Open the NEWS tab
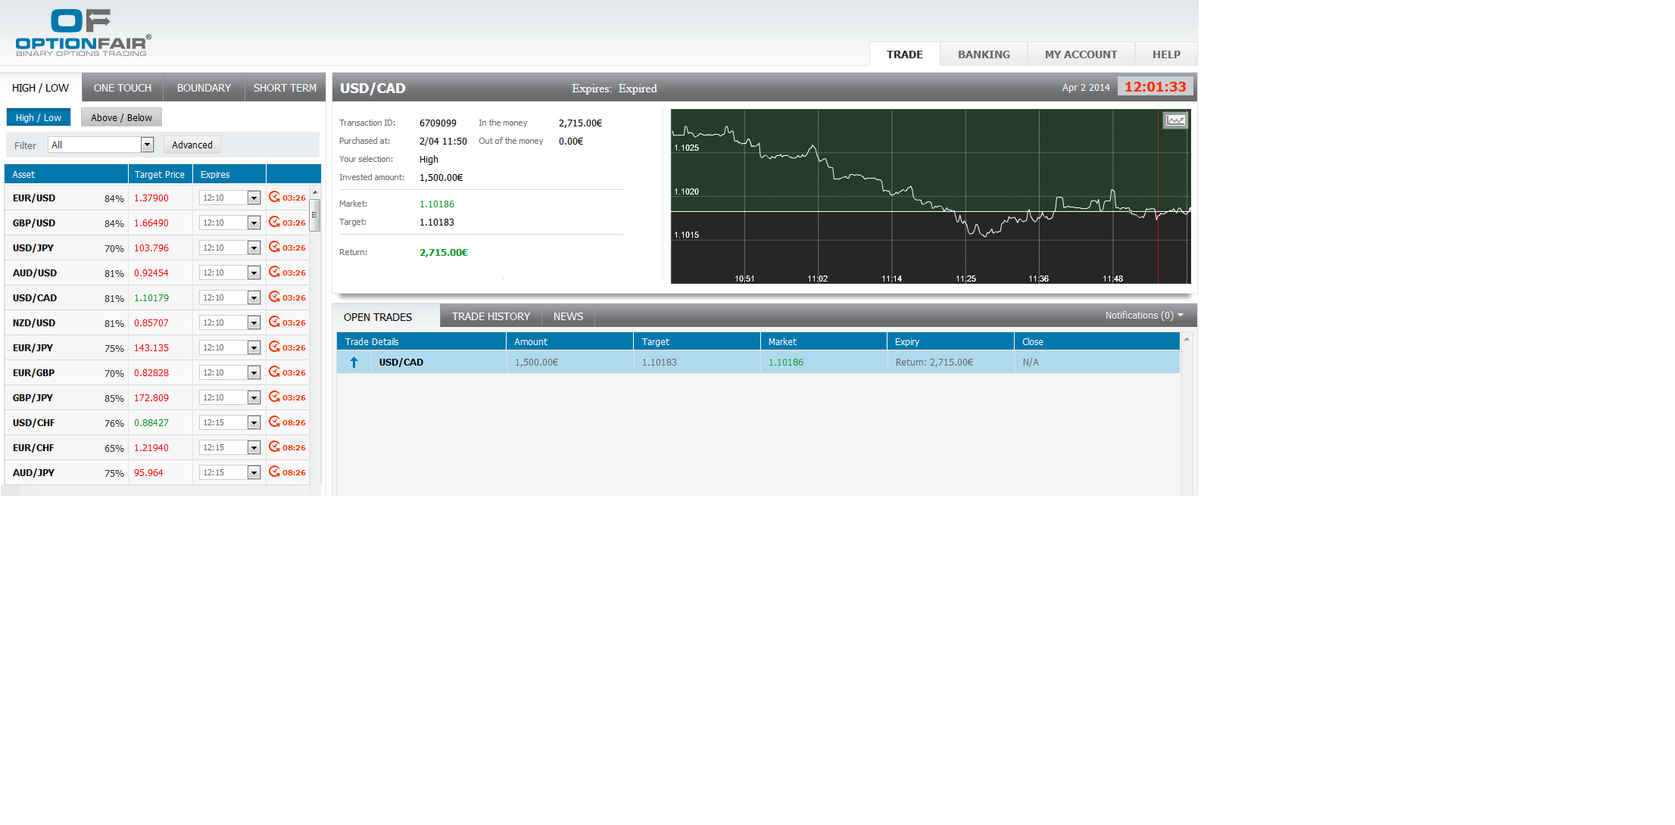Screen dimensions: 1675x825 [x=568, y=316]
